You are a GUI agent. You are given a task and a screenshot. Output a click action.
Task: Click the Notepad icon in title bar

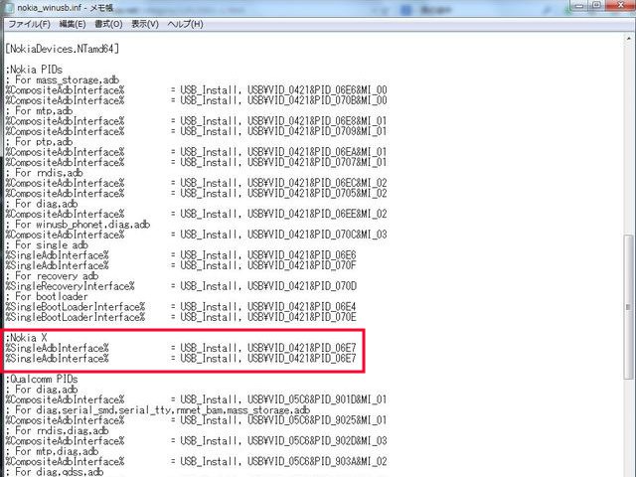click(8, 7)
